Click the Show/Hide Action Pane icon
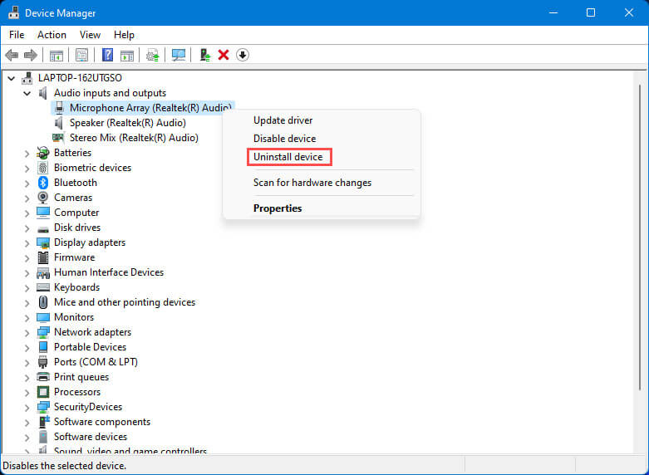649x475 pixels. 127,55
